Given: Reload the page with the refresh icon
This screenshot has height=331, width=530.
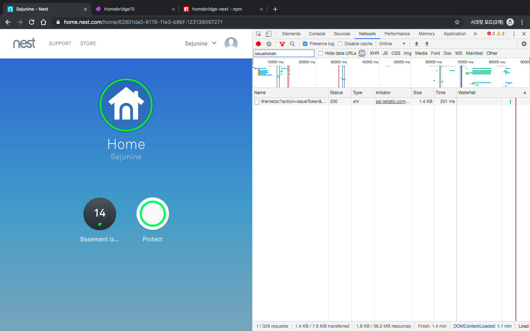Looking at the screenshot, I should point(32,22).
